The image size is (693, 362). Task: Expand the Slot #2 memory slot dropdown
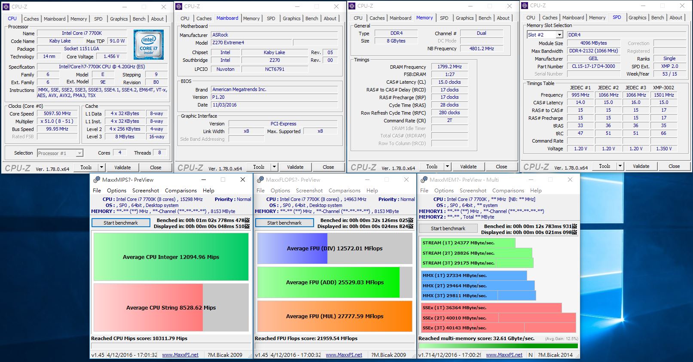click(x=559, y=35)
